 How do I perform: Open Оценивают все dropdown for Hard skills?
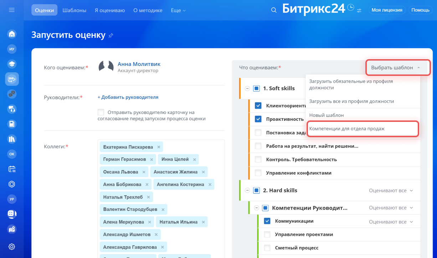(391, 191)
